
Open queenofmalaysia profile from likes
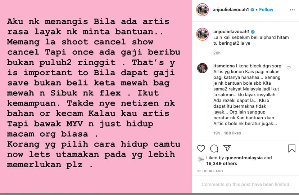pos(244,158)
